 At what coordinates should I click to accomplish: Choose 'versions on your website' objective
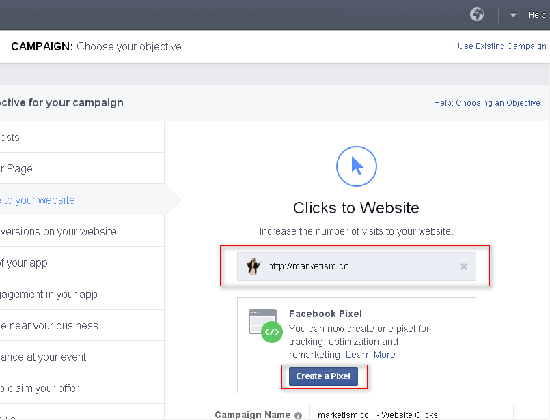tap(82, 231)
